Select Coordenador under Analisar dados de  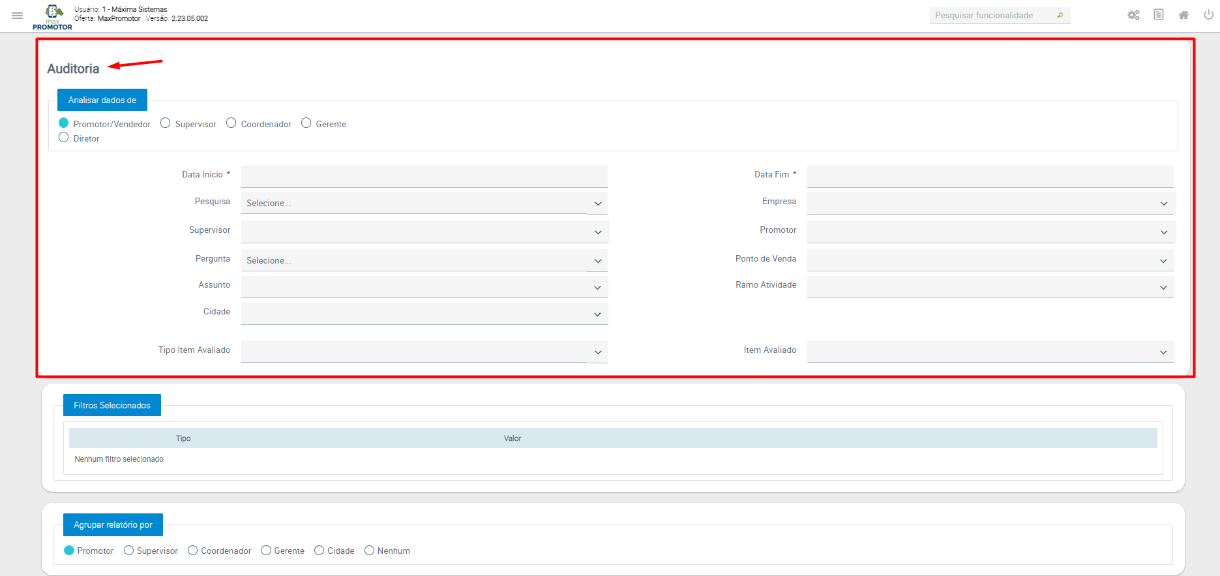pyautogui.click(x=231, y=123)
